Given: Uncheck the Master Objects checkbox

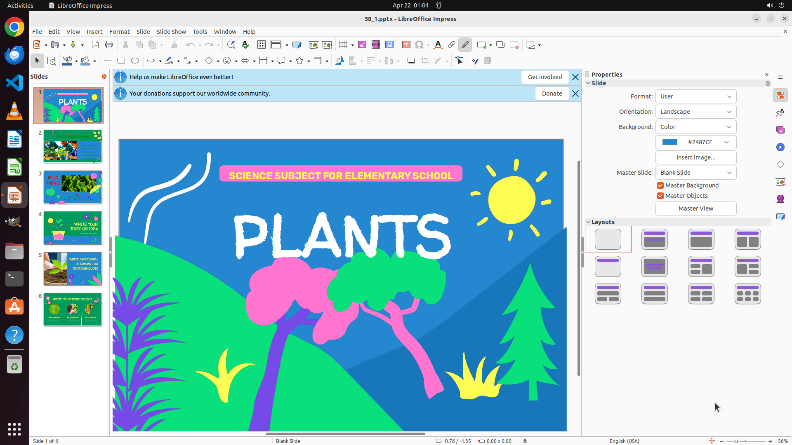Looking at the screenshot, I should pos(660,196).
